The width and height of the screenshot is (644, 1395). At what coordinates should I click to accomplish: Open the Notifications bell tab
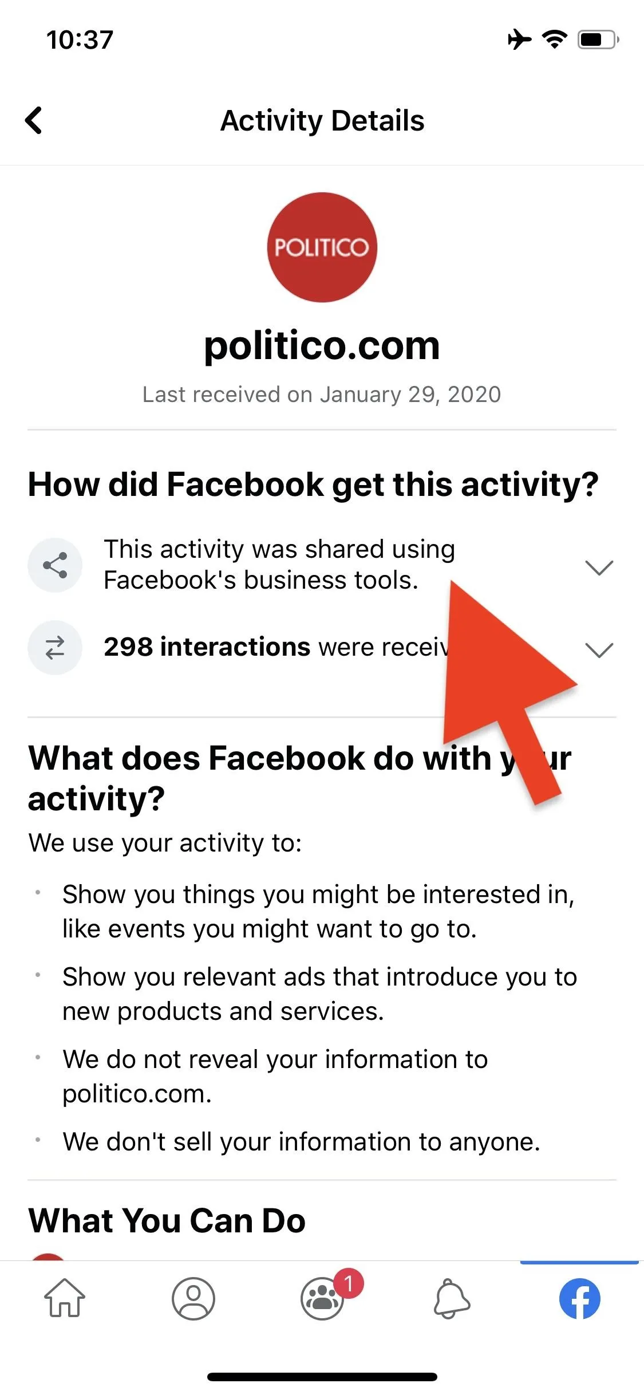tap(451, 1298)
